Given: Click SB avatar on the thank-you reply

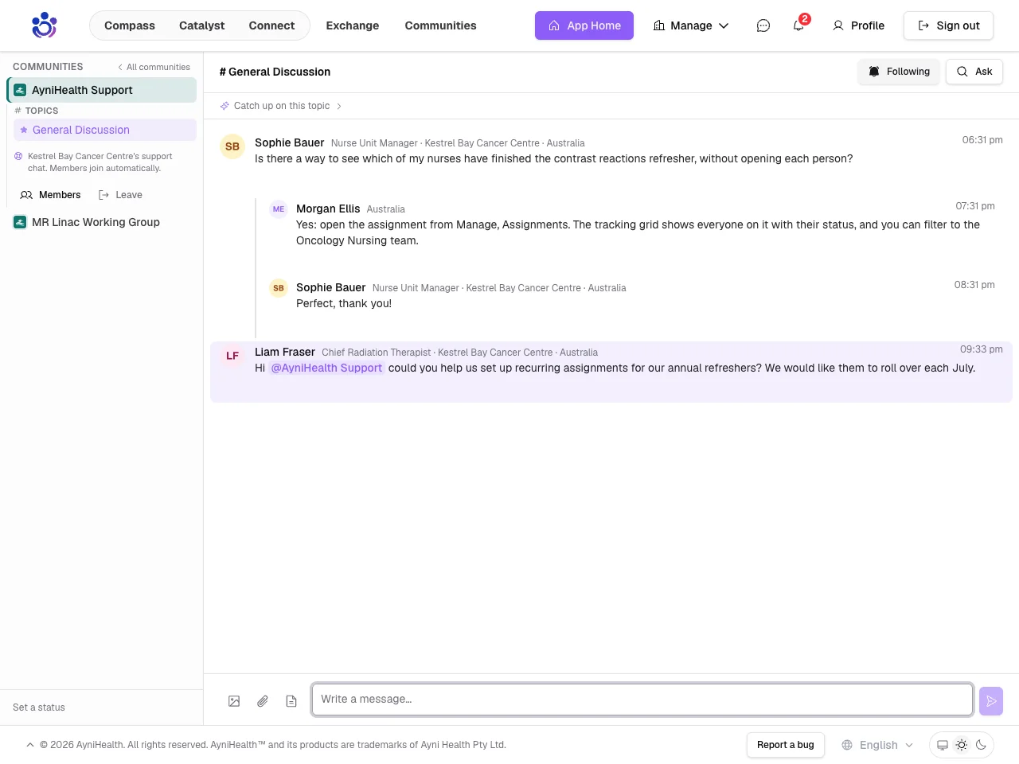Looking at the screenshot, I should [x=279, y=288].
